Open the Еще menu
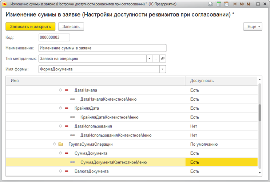This screenshot has height=182, width=270. (253, 27)
